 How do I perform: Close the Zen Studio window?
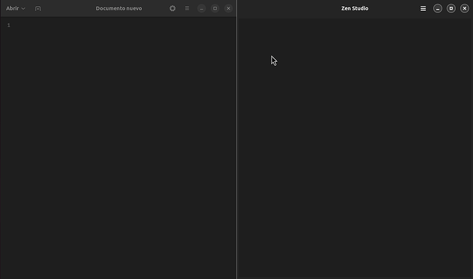pyautogui.click(x=465, y=8)
